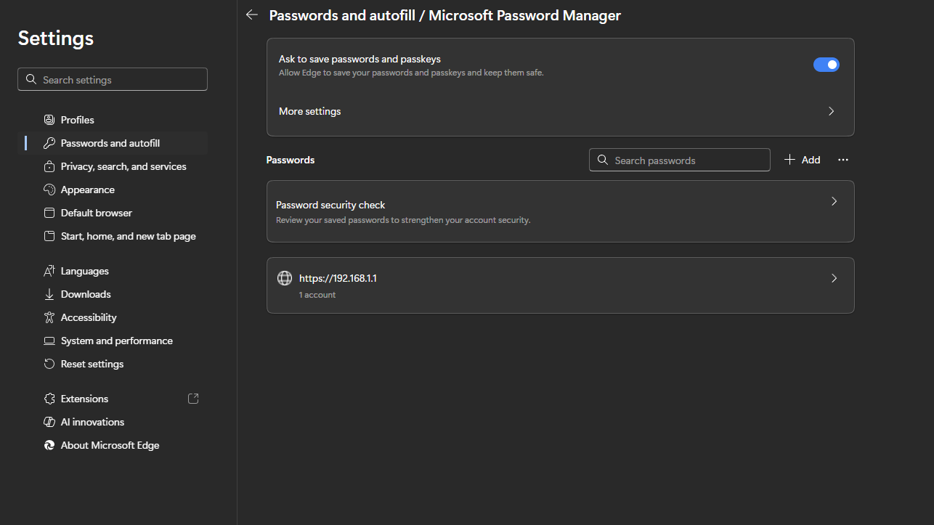Viewport: 934px width, 525px height.
Task: Click the System and performance laptop icon
Action: tap(49, 341)
